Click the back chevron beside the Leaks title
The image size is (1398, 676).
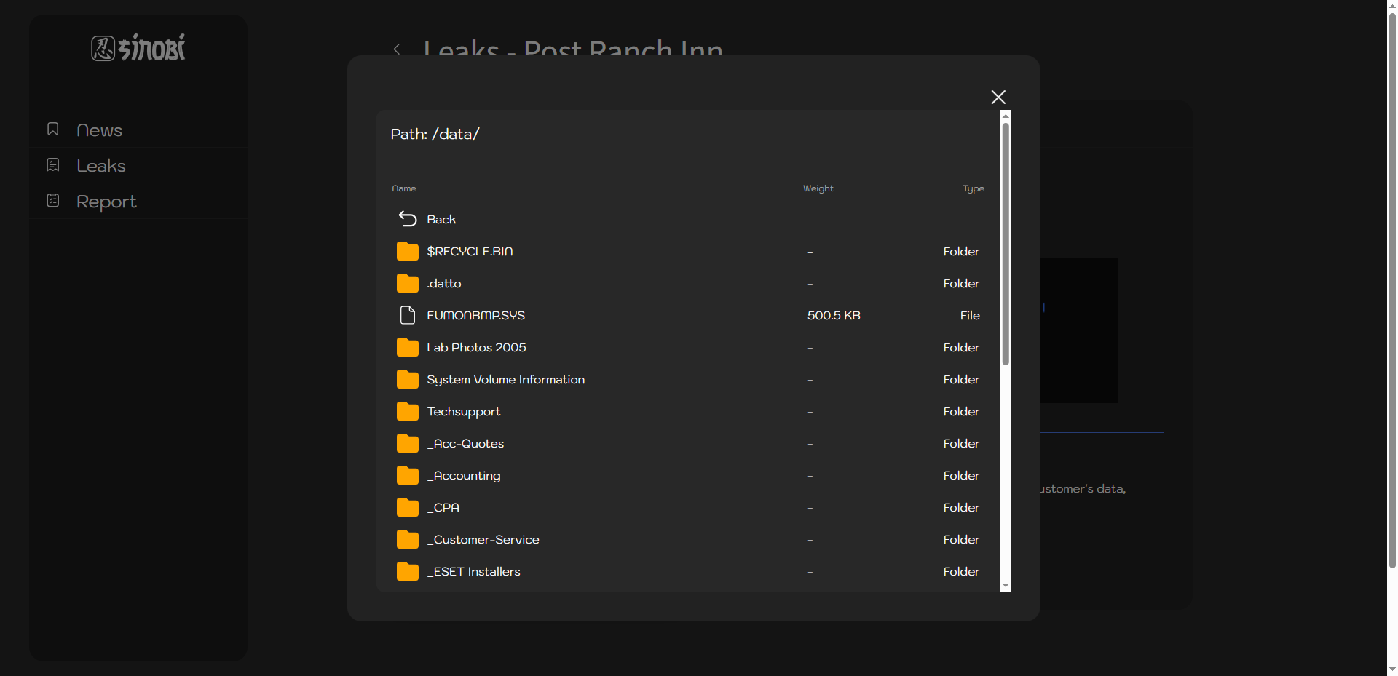(397, 49)
